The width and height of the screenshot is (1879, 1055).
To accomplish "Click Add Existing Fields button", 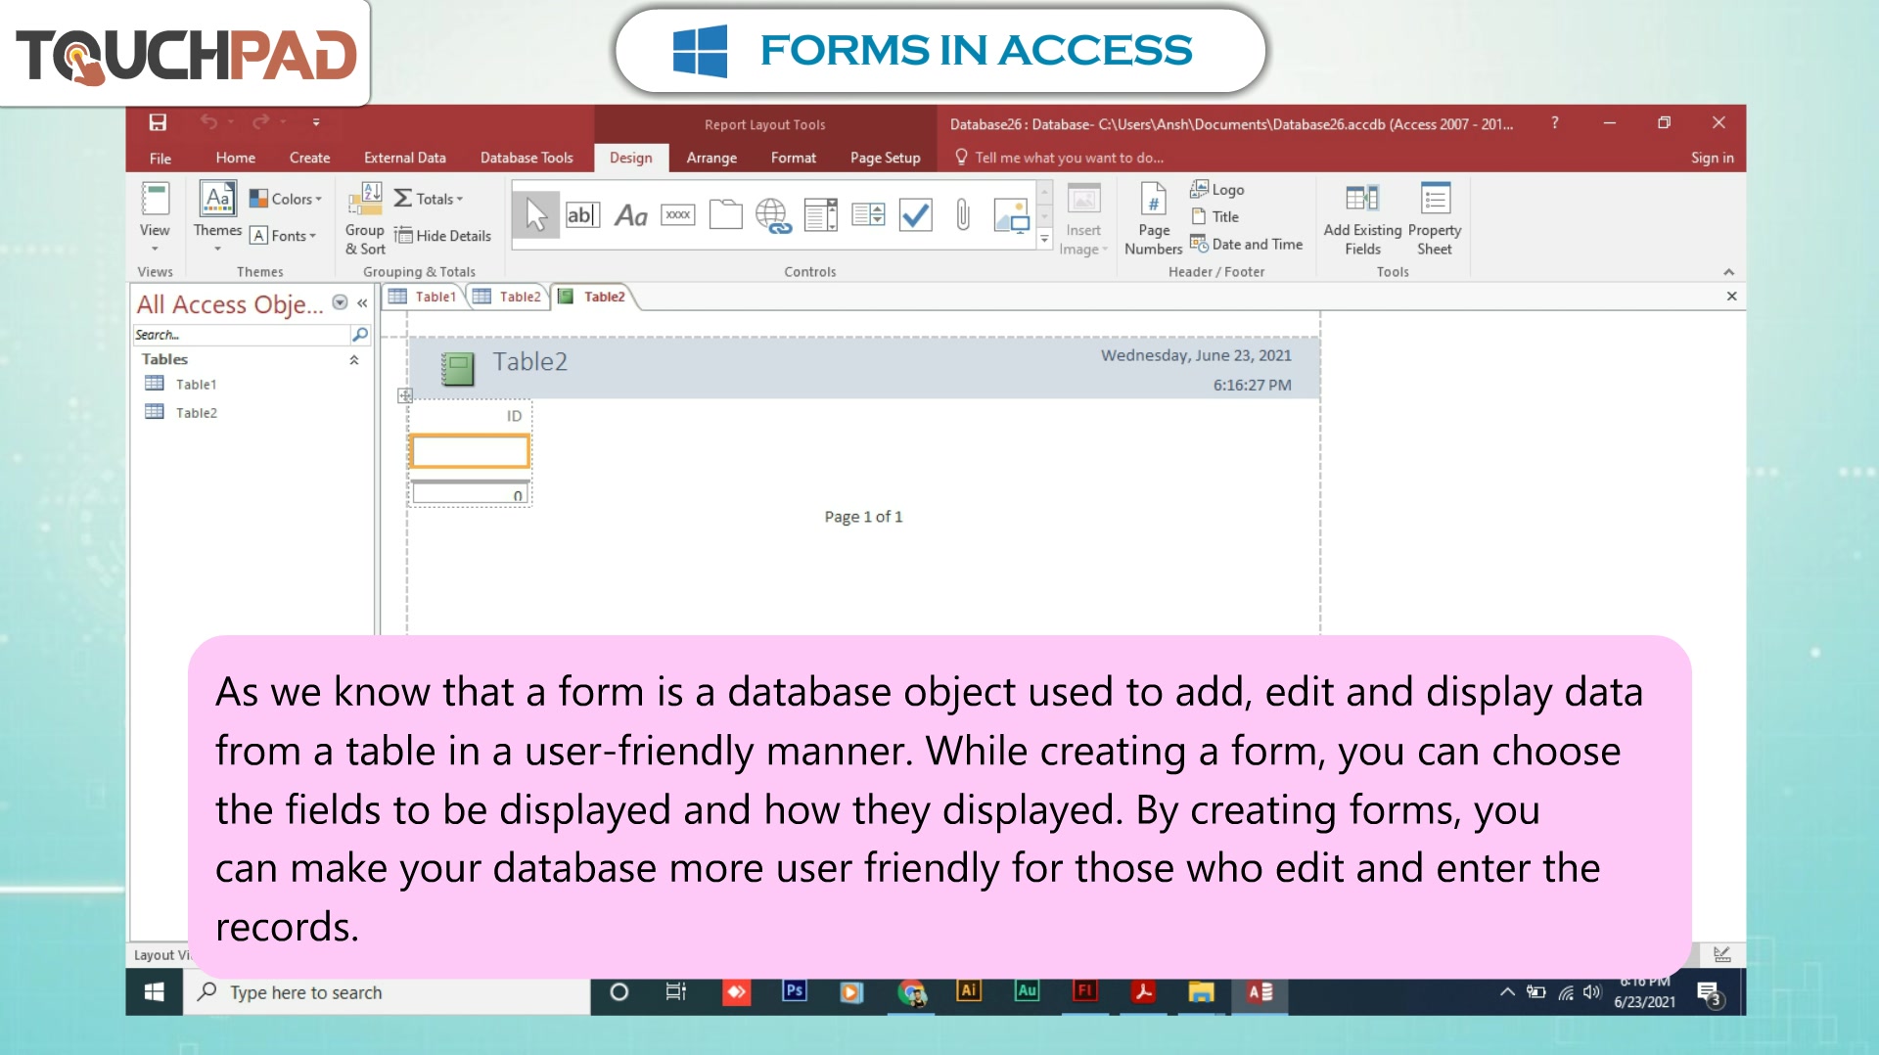I will click(x=1362, y=219).
